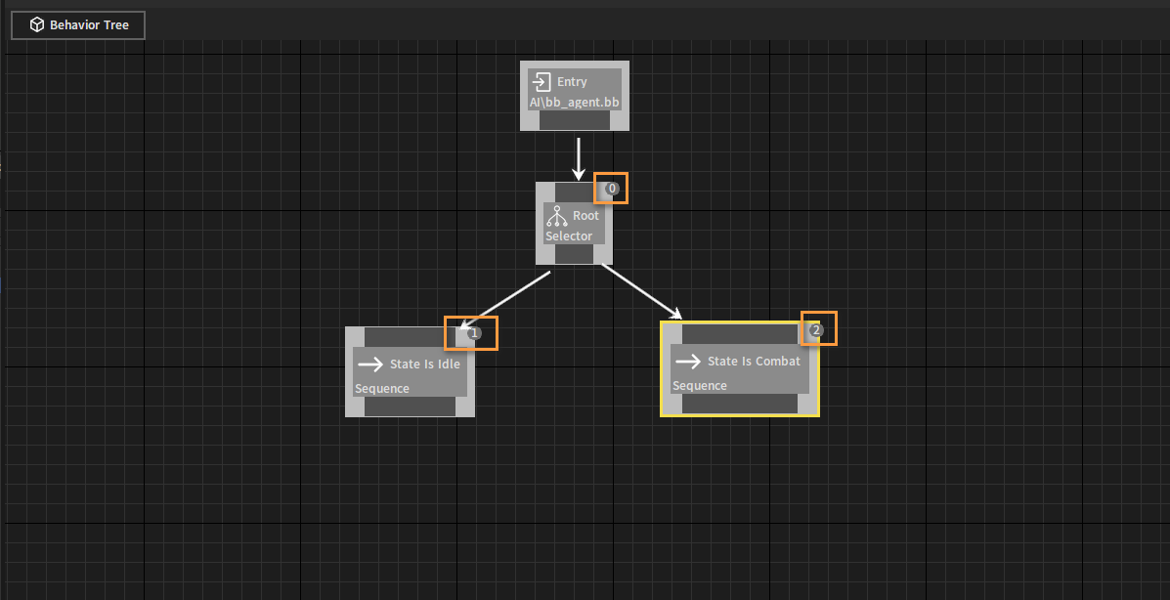Click index badge 1 on State Is Idle
The width and height of the screenshot is (1170, 600).
point(474,333)
